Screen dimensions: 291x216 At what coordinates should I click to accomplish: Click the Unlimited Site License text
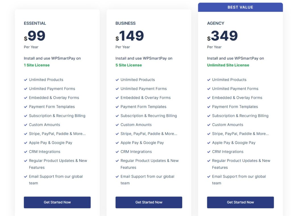pyautogui.click(x=228, y=65)
